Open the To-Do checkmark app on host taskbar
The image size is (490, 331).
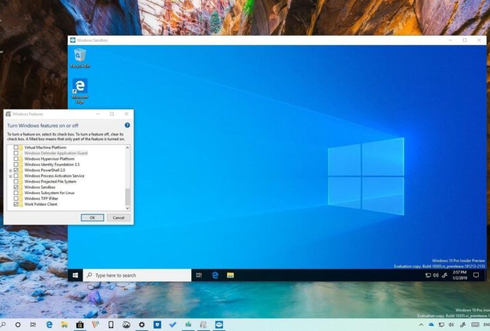pyautogui.click(x=173, y=325)
